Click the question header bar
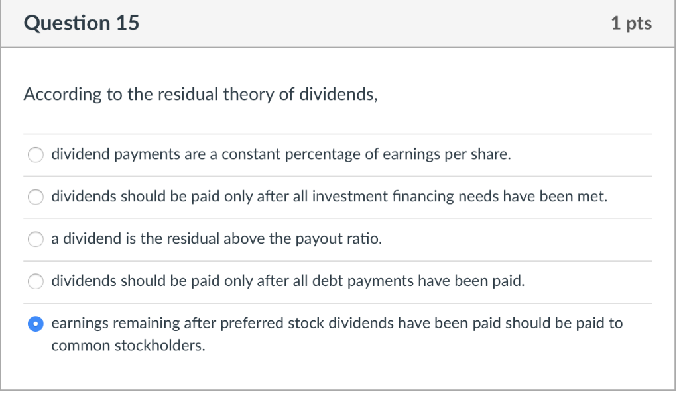Viewport: 679px width, 394px height. pos(338,23)
